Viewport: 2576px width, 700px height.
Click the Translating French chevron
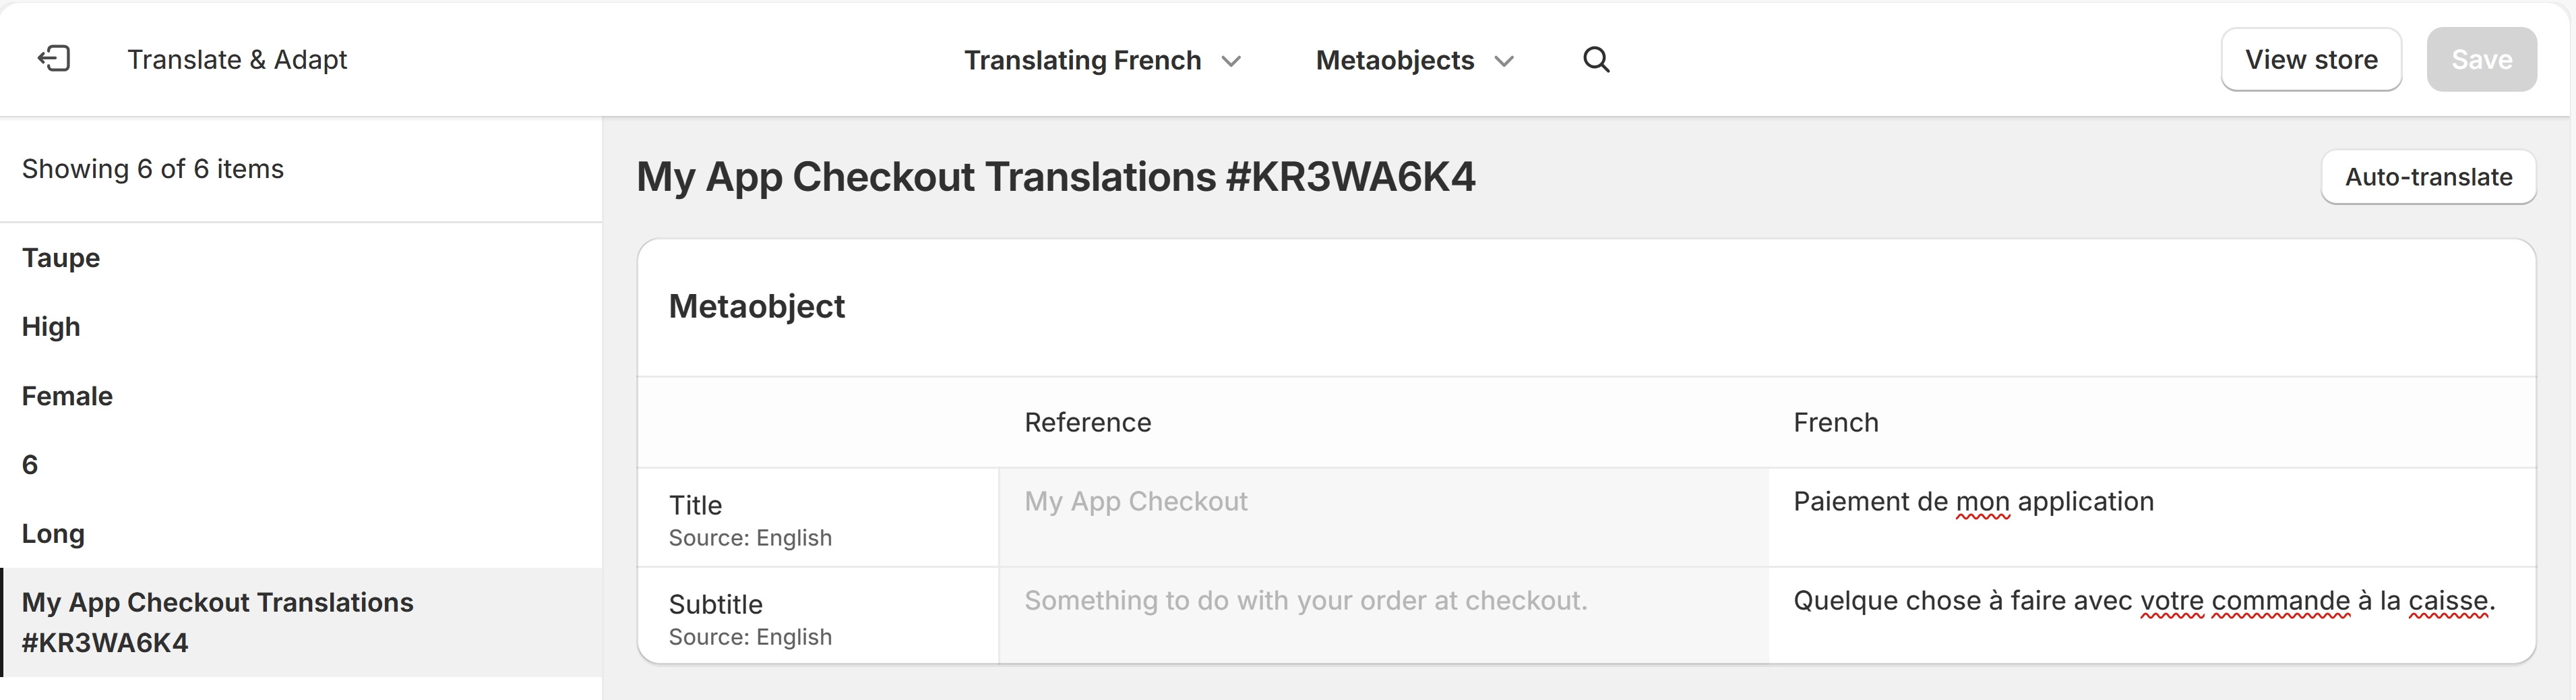(1233, 61)
